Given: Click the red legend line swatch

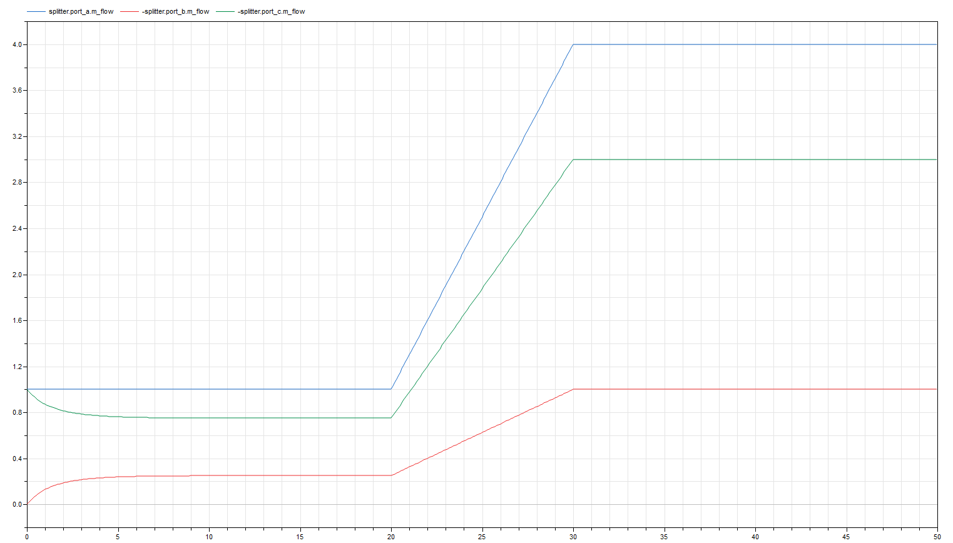Looking at the screenshot, I should (129, 11).
